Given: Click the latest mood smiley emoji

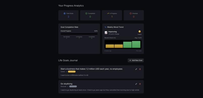Looking at the screenshot, I should [140, 31].
